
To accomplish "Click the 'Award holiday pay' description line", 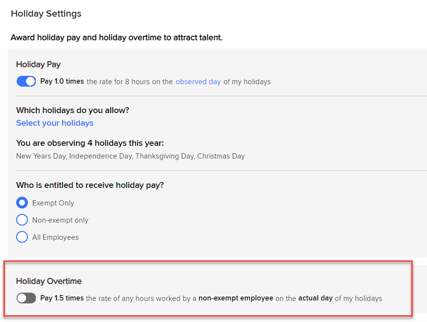I will pyautogui.click(x=117, y=37).
